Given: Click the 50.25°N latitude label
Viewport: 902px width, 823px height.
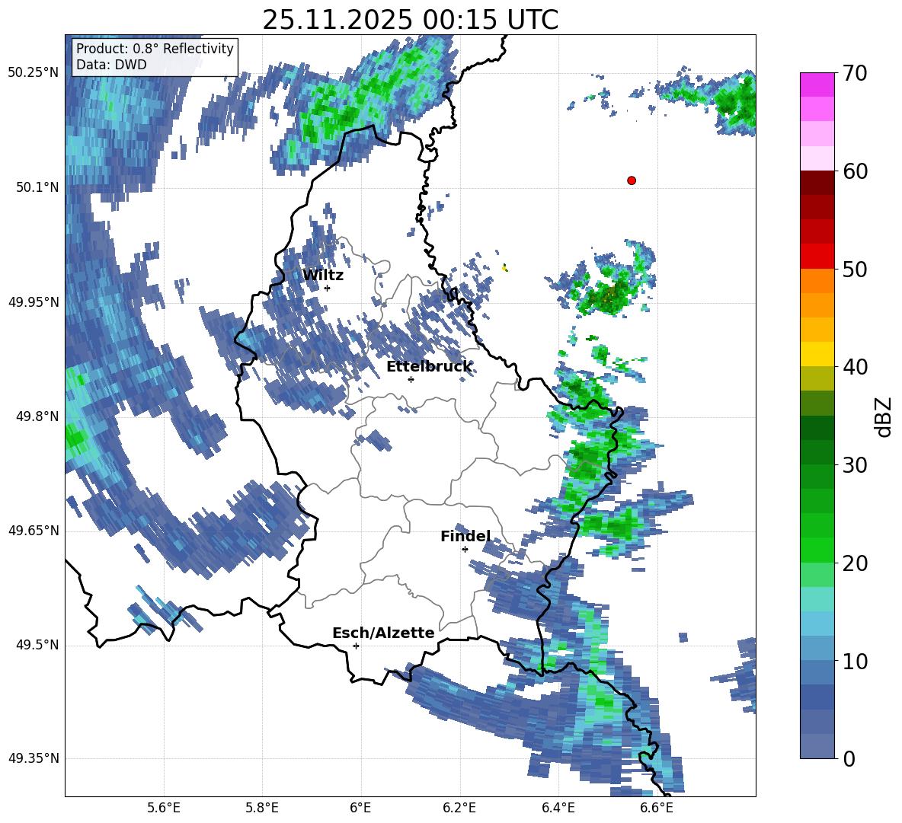Looking at the screenshot, I should pyautogui.click(x=34, y=73).
